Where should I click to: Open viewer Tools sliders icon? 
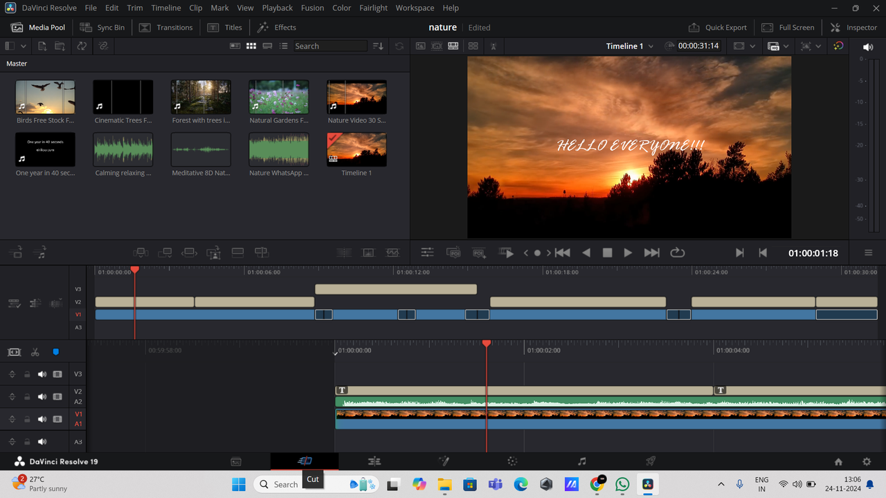tap(428, 253)
